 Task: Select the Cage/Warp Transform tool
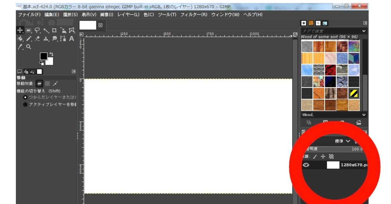point(72,30)
